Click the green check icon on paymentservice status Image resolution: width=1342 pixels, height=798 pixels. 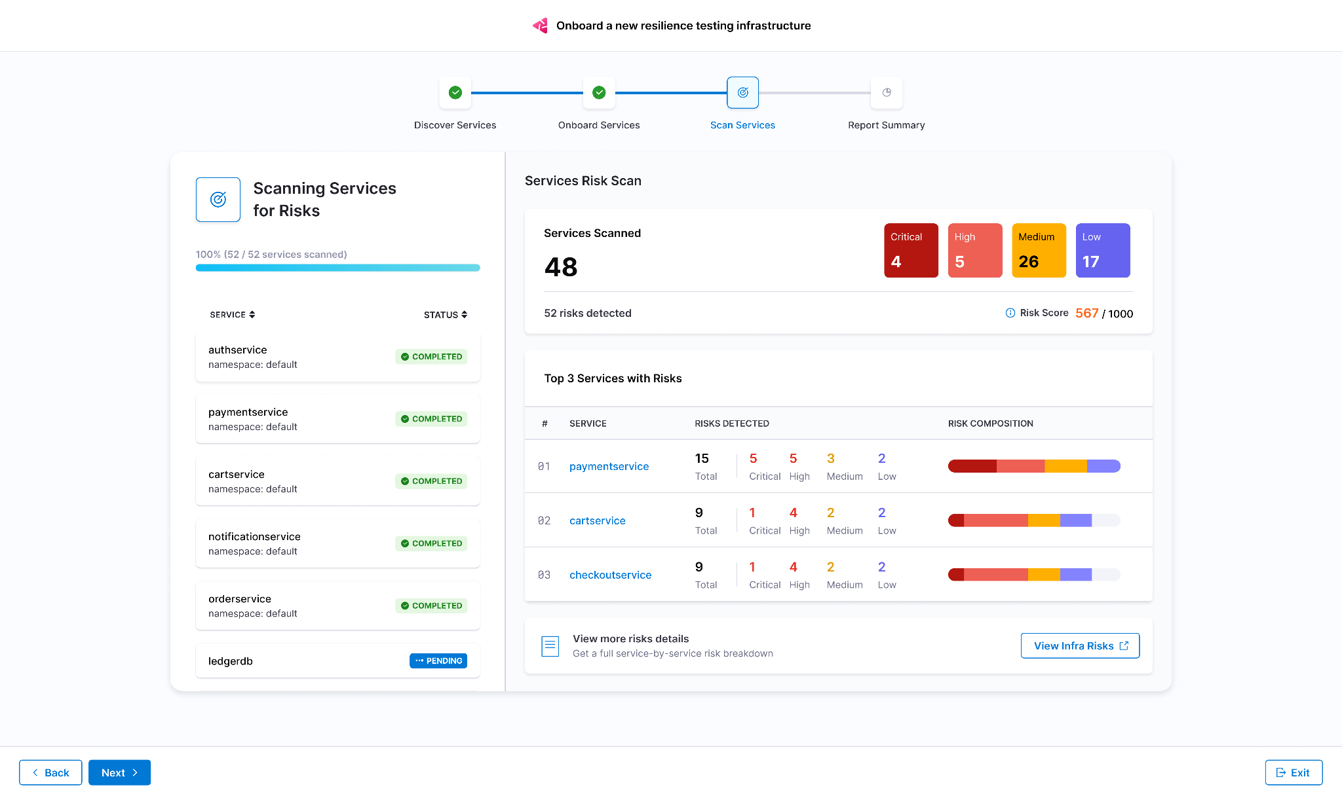coord(405,419)
